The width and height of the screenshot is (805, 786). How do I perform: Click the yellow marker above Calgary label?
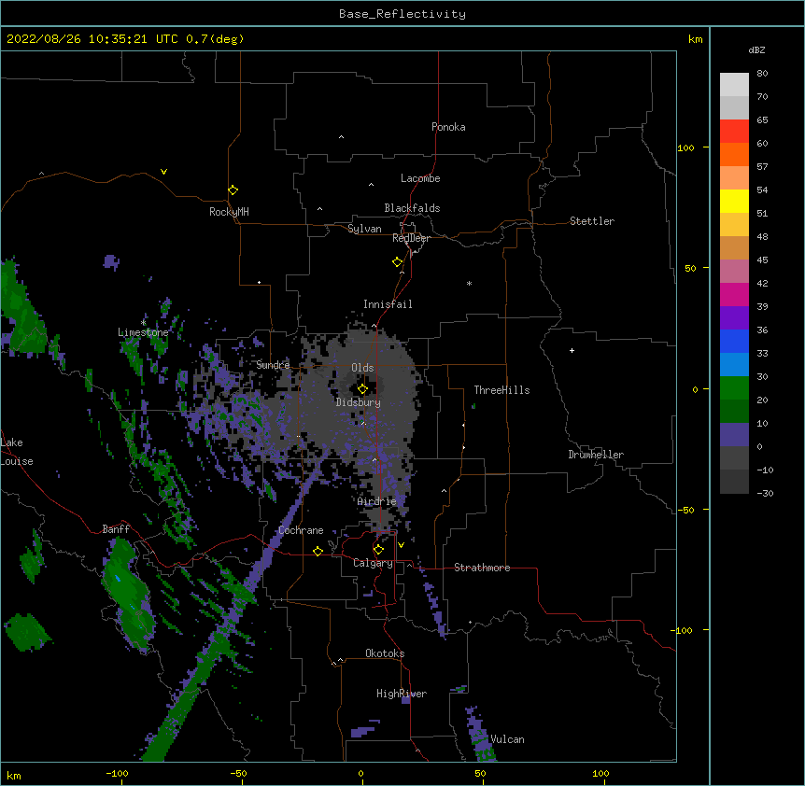click(x=378, y=549)
